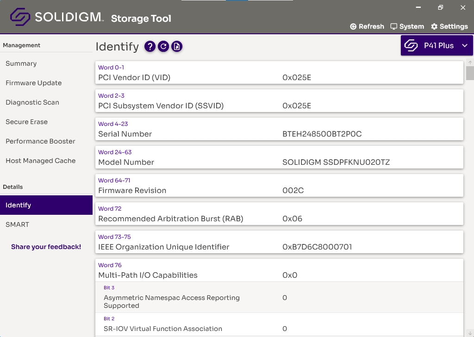Click IEEE identifier value 0xB7D6C8000701

pos(317,247)
